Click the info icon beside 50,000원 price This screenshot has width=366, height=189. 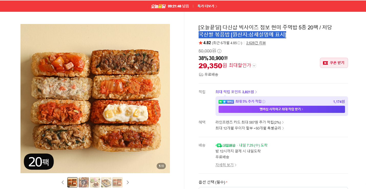(219, 51)
